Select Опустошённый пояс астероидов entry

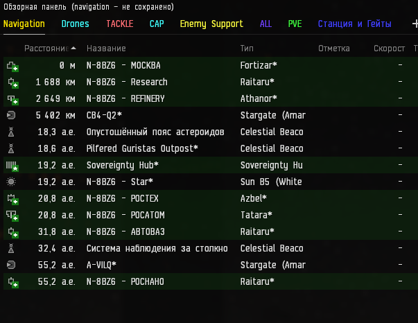155,132
